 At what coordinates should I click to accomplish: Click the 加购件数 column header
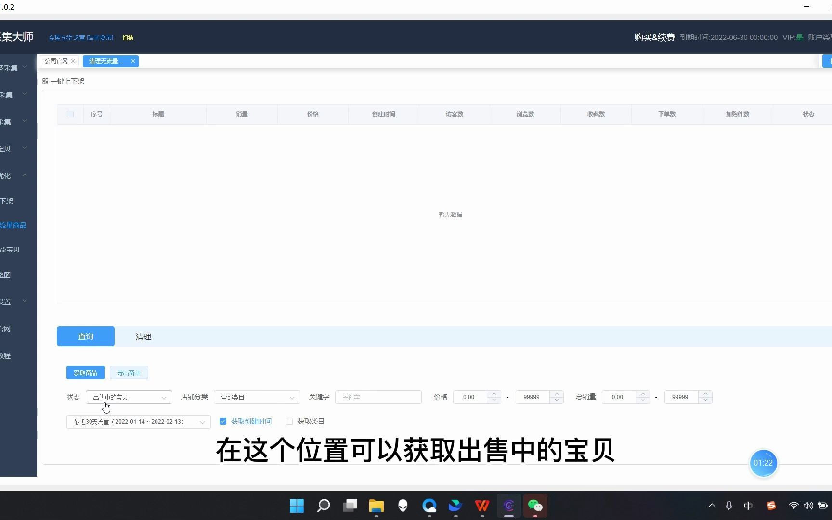tap(738, 114)
